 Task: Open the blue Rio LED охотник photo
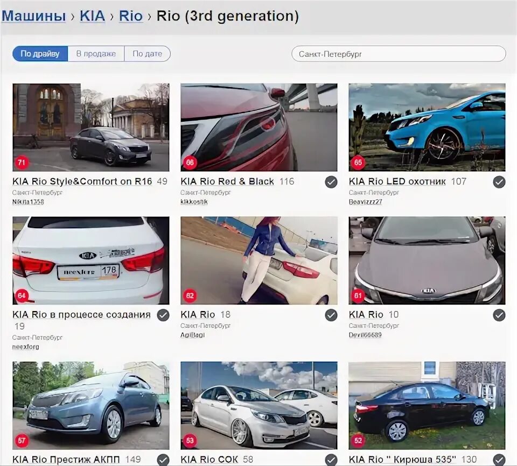pos(427,127)
